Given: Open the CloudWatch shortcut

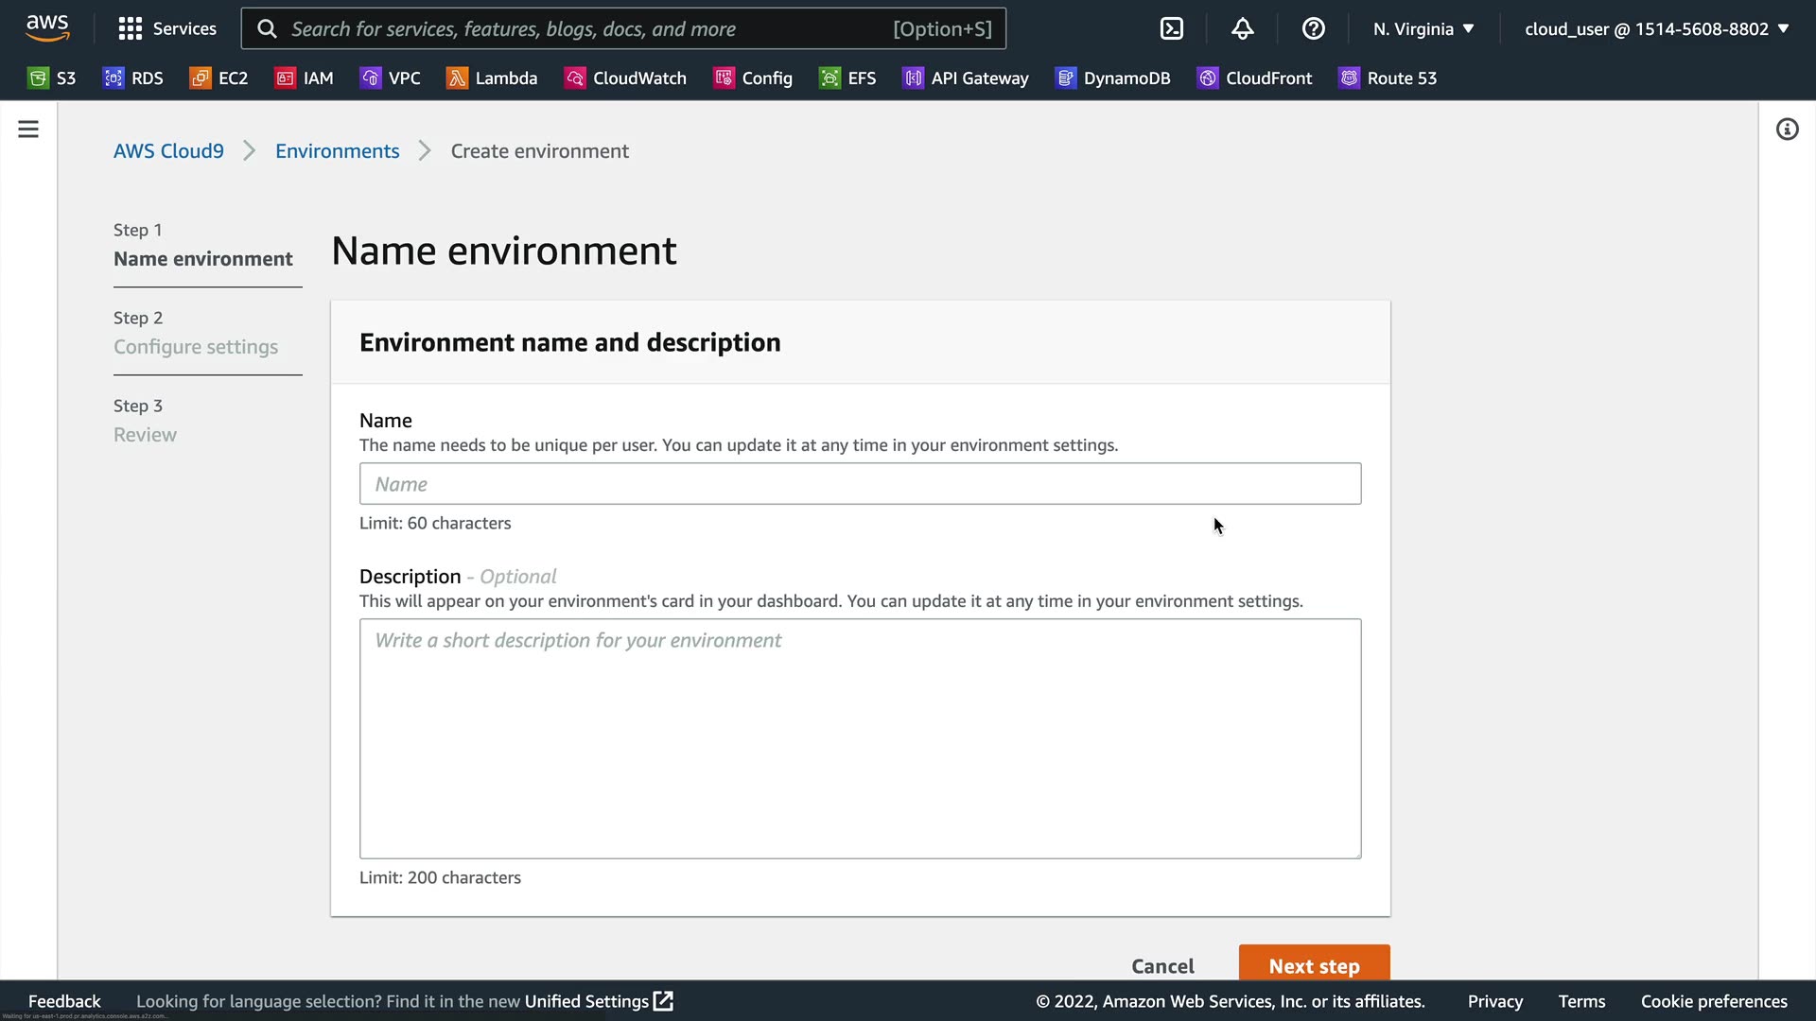Looking at the screenshot, I should [625, 78].
